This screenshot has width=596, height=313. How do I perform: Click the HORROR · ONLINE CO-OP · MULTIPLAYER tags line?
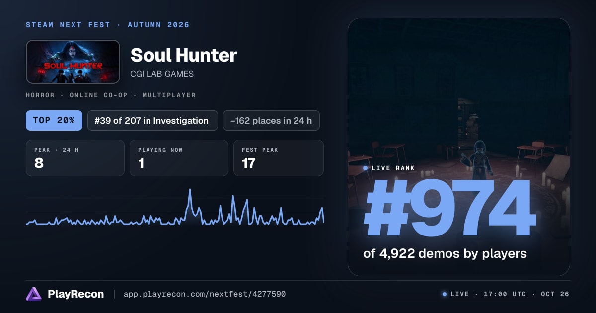111,95
